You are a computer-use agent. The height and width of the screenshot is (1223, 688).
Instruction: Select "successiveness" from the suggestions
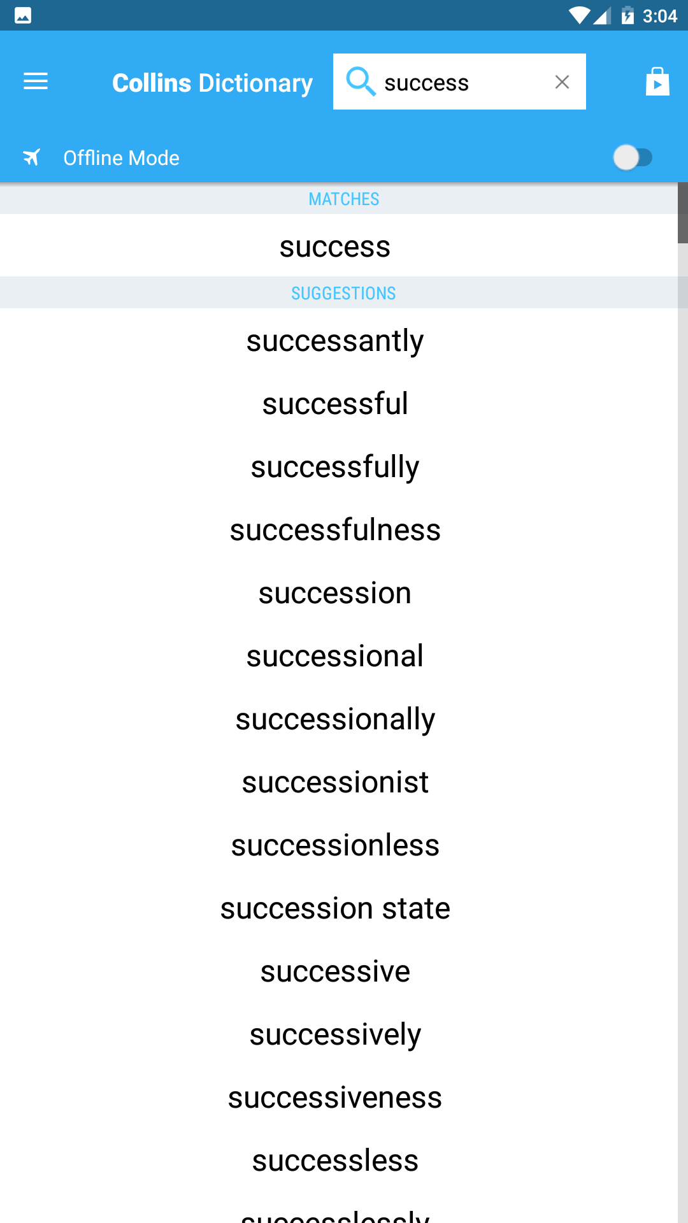click(x=335, y=1098)
